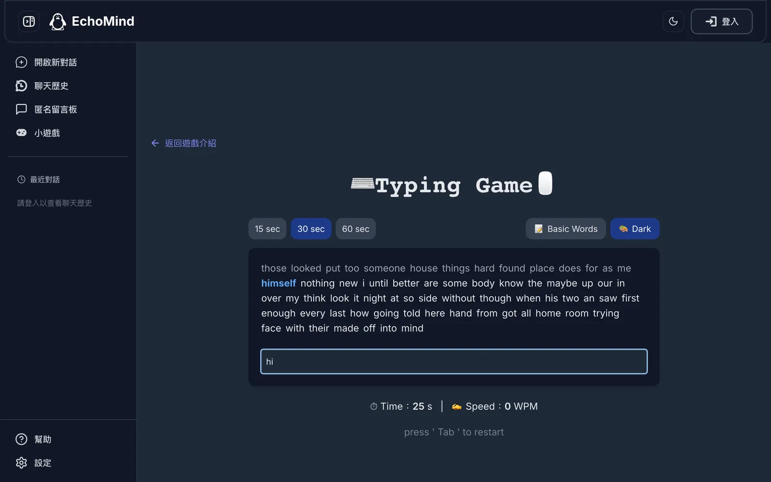This screenshot has width=771, height=482.
Task: Click the word those in passage
Action: [274, 268]
